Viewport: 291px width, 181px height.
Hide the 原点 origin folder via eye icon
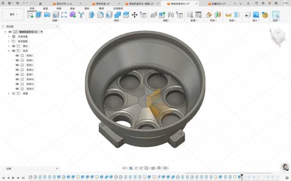(14, 46)
